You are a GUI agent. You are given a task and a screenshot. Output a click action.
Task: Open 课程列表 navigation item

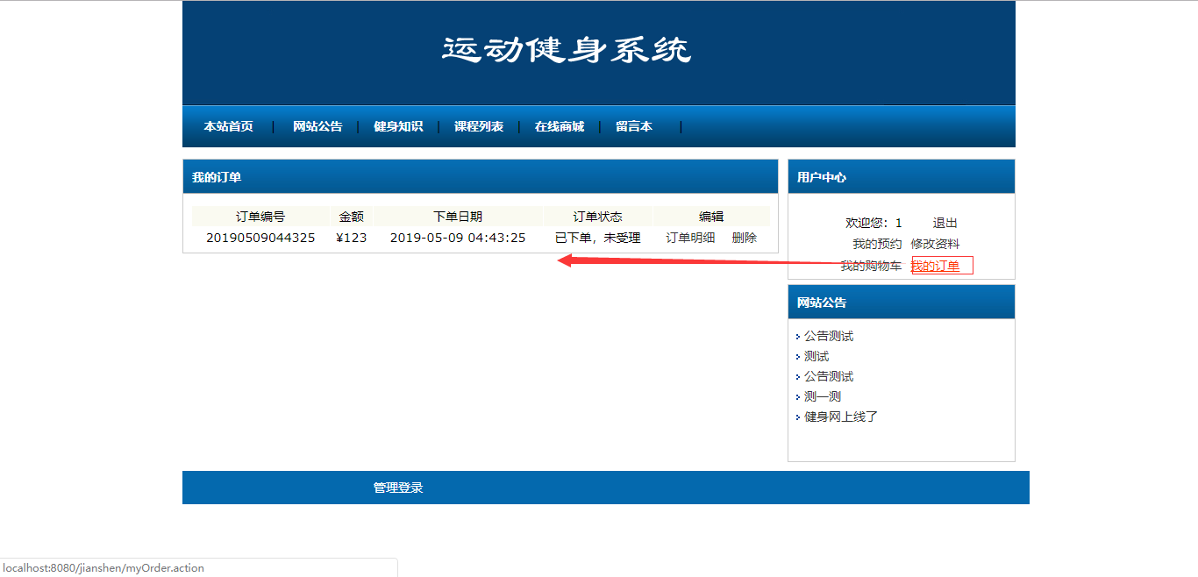tap(479, 126)
